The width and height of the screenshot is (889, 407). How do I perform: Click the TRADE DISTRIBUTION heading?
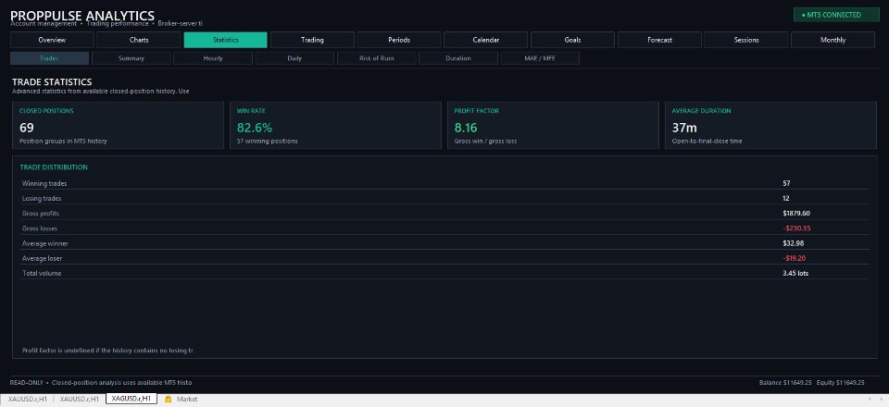54,167
